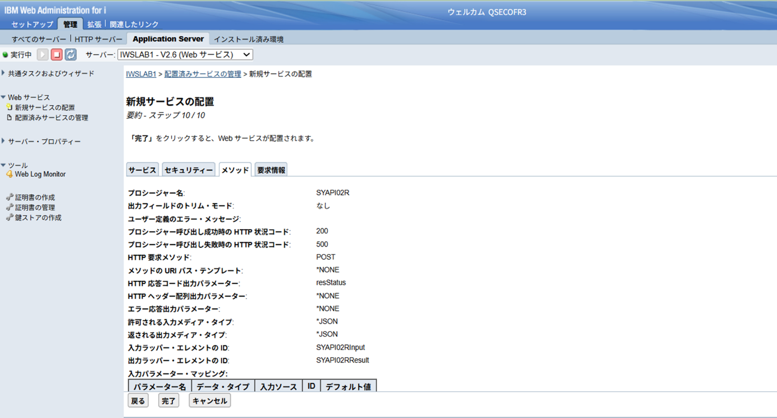Switch to the セキュリティー tab
The image size is (777, 418).
coord(189,170)
